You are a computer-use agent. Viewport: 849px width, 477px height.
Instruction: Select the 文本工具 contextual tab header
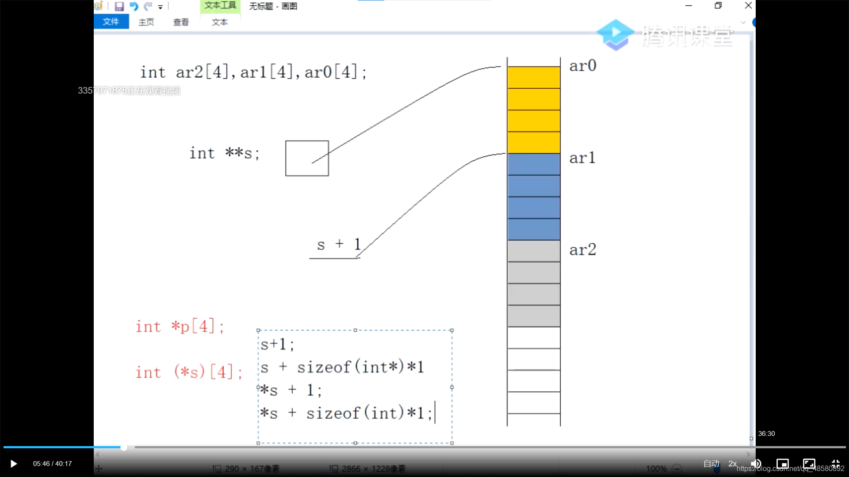[220, 6]
